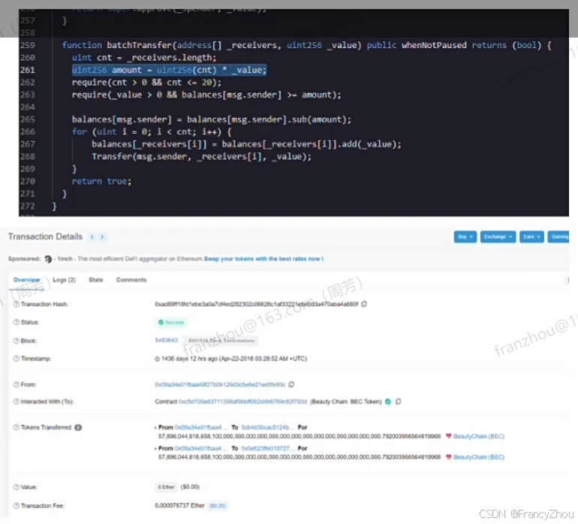Go to next transaction using right arrow

point(103,237)
